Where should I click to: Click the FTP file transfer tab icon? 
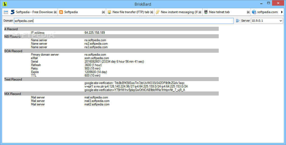click(109, 12)
